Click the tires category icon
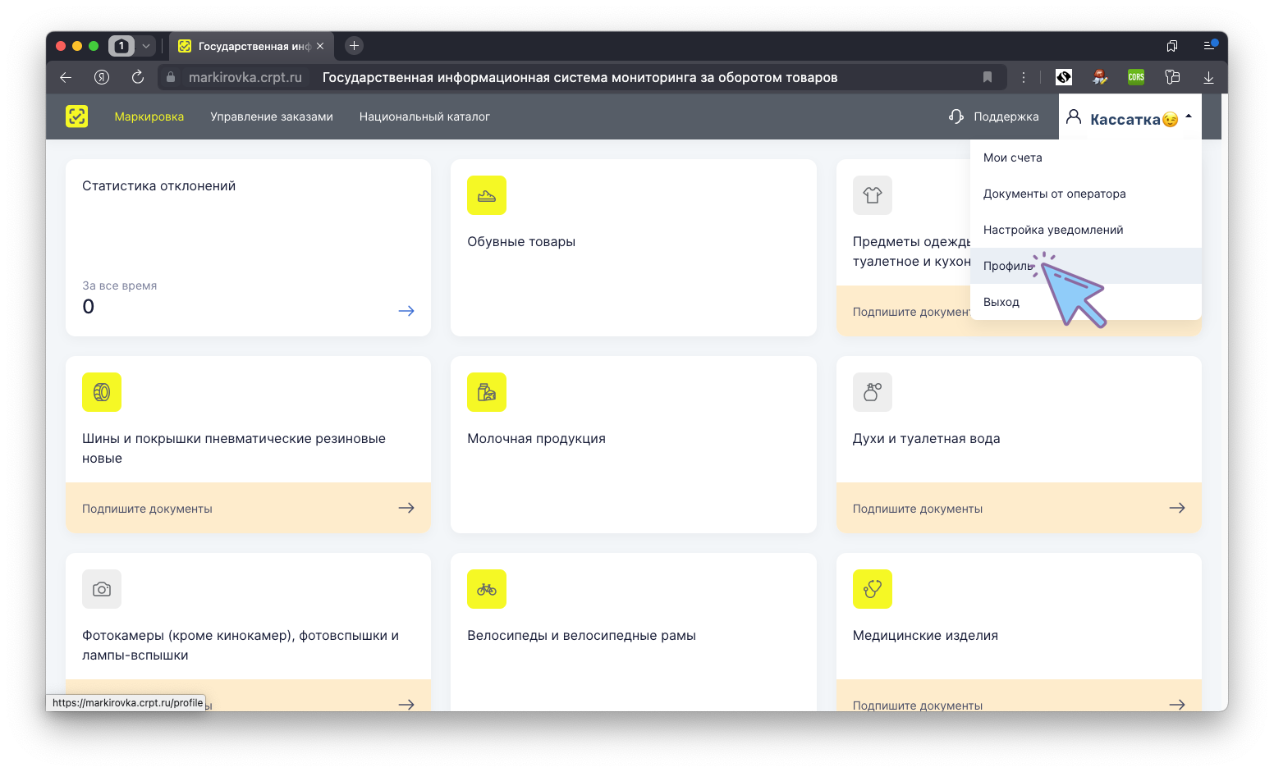1274x772 pixels. click(102, 392)
